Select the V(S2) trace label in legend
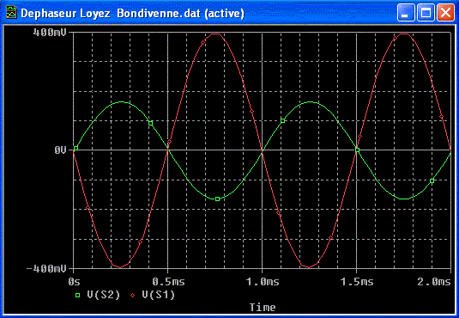Image resolution: width=459 pixels, height=318 pixels. [x=104, y=295]
